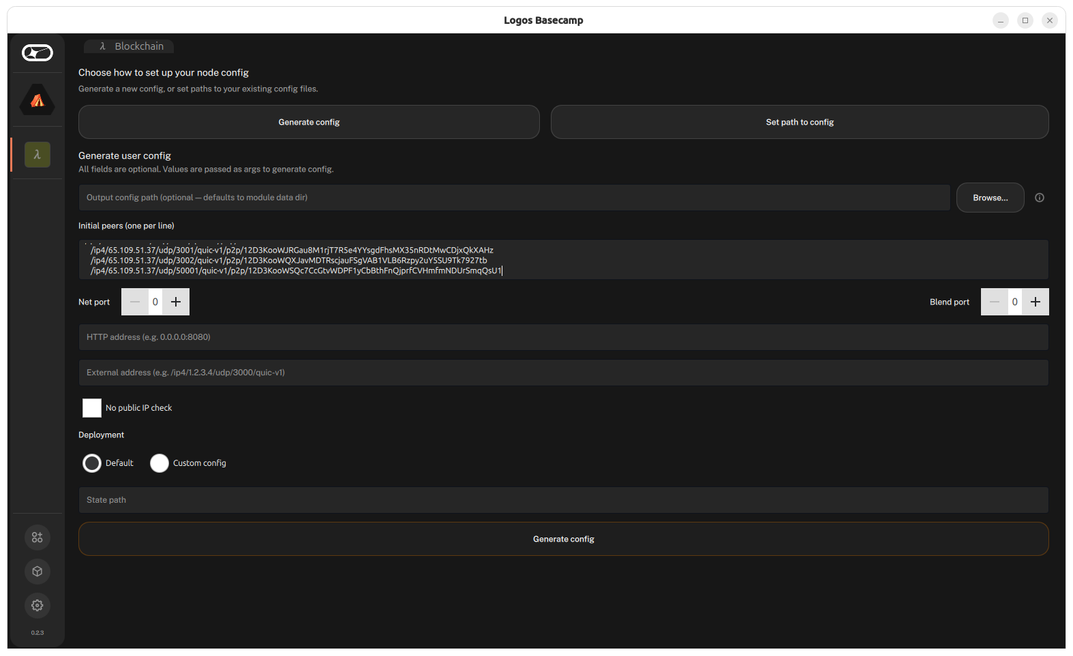Decrease the Blend port value
This screenshot has width=1073, height=656.
coord(995,302)
